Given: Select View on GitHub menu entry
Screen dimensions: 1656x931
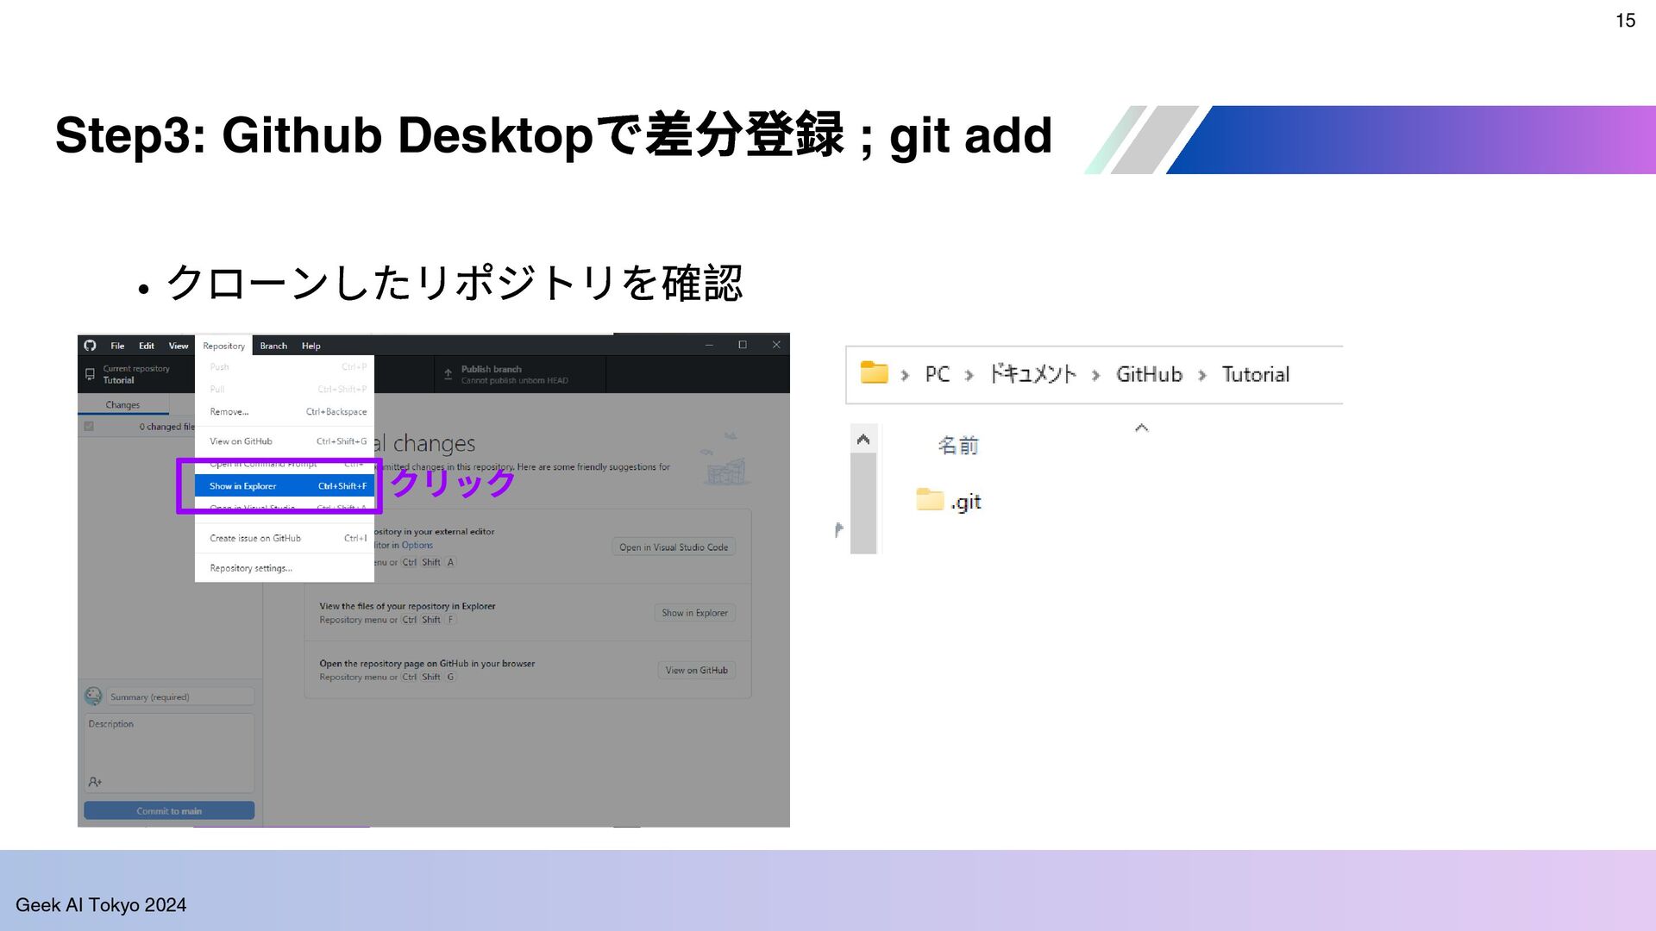Looking at the screenshot, I should 285,441.
